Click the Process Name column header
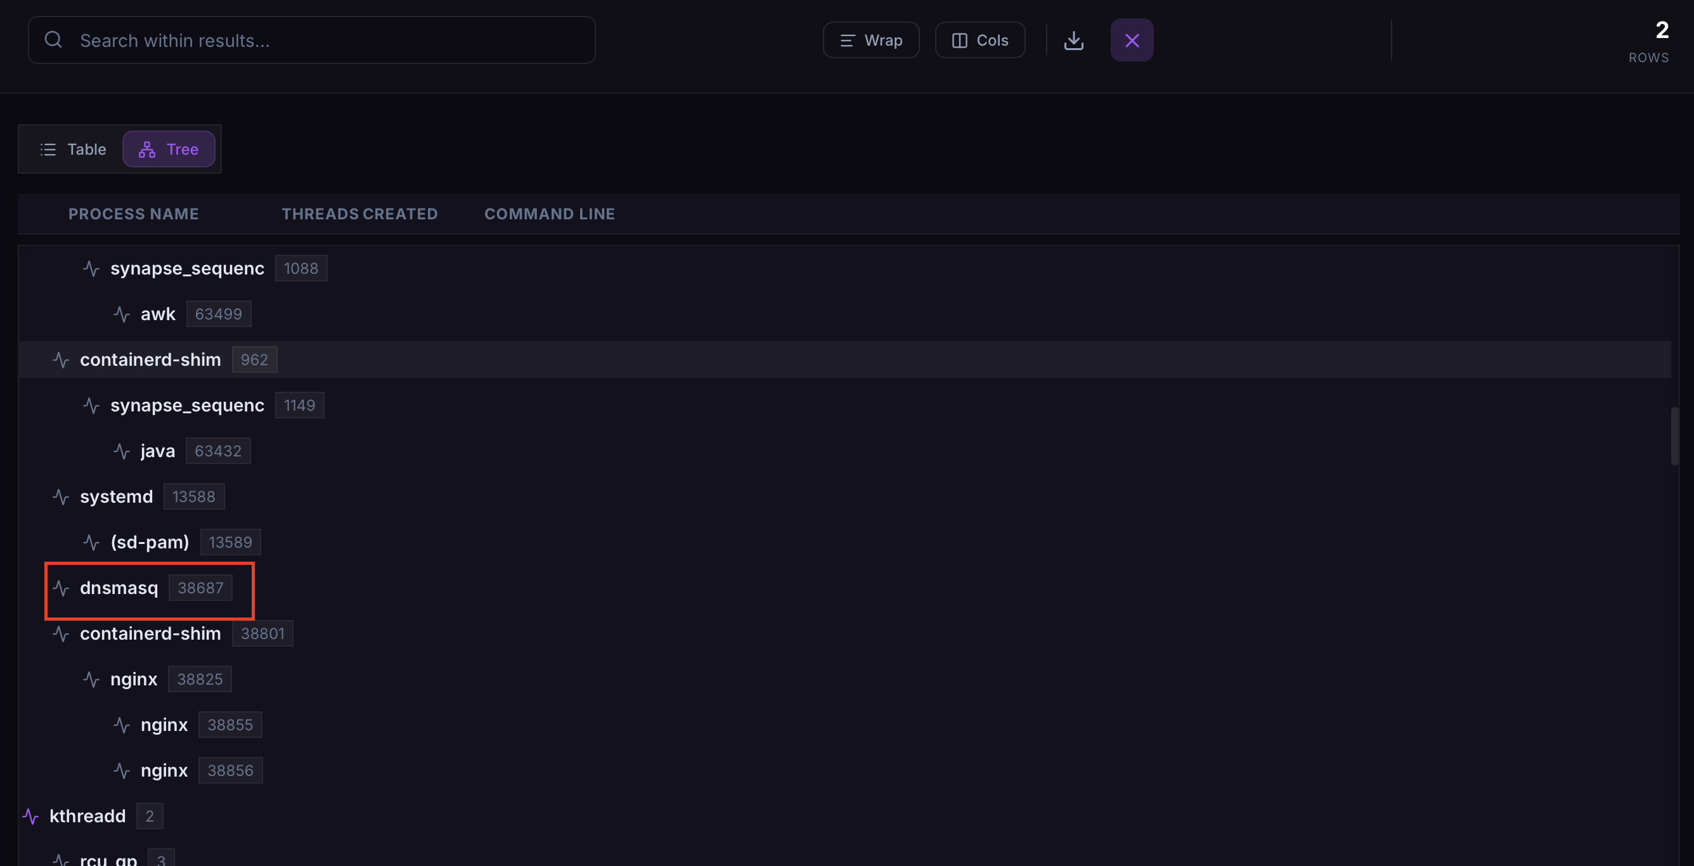This screenshot has height=866, width=1694. pos(134,214)
